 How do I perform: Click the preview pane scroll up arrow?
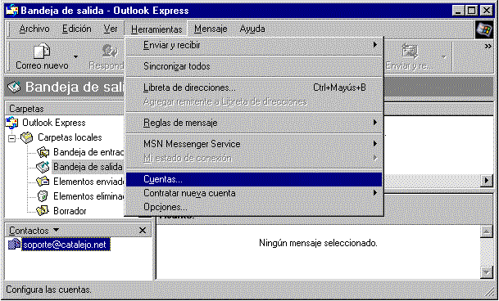coord(487,231)
